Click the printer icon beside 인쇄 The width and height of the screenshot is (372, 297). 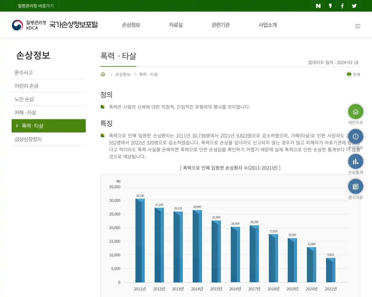[x=349, y=74]
